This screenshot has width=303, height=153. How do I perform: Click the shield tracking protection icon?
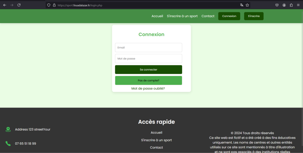[49, 5]
